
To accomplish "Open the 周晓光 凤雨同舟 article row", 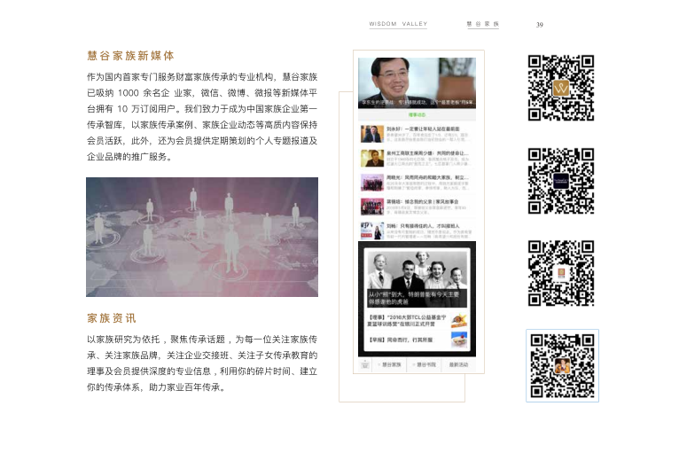I will click(417, 183).
